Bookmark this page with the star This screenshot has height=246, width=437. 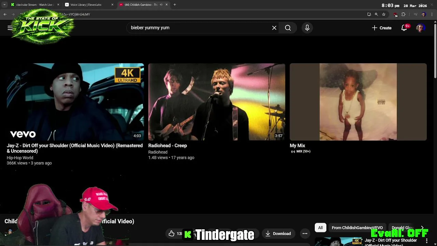tap(384, 14)
